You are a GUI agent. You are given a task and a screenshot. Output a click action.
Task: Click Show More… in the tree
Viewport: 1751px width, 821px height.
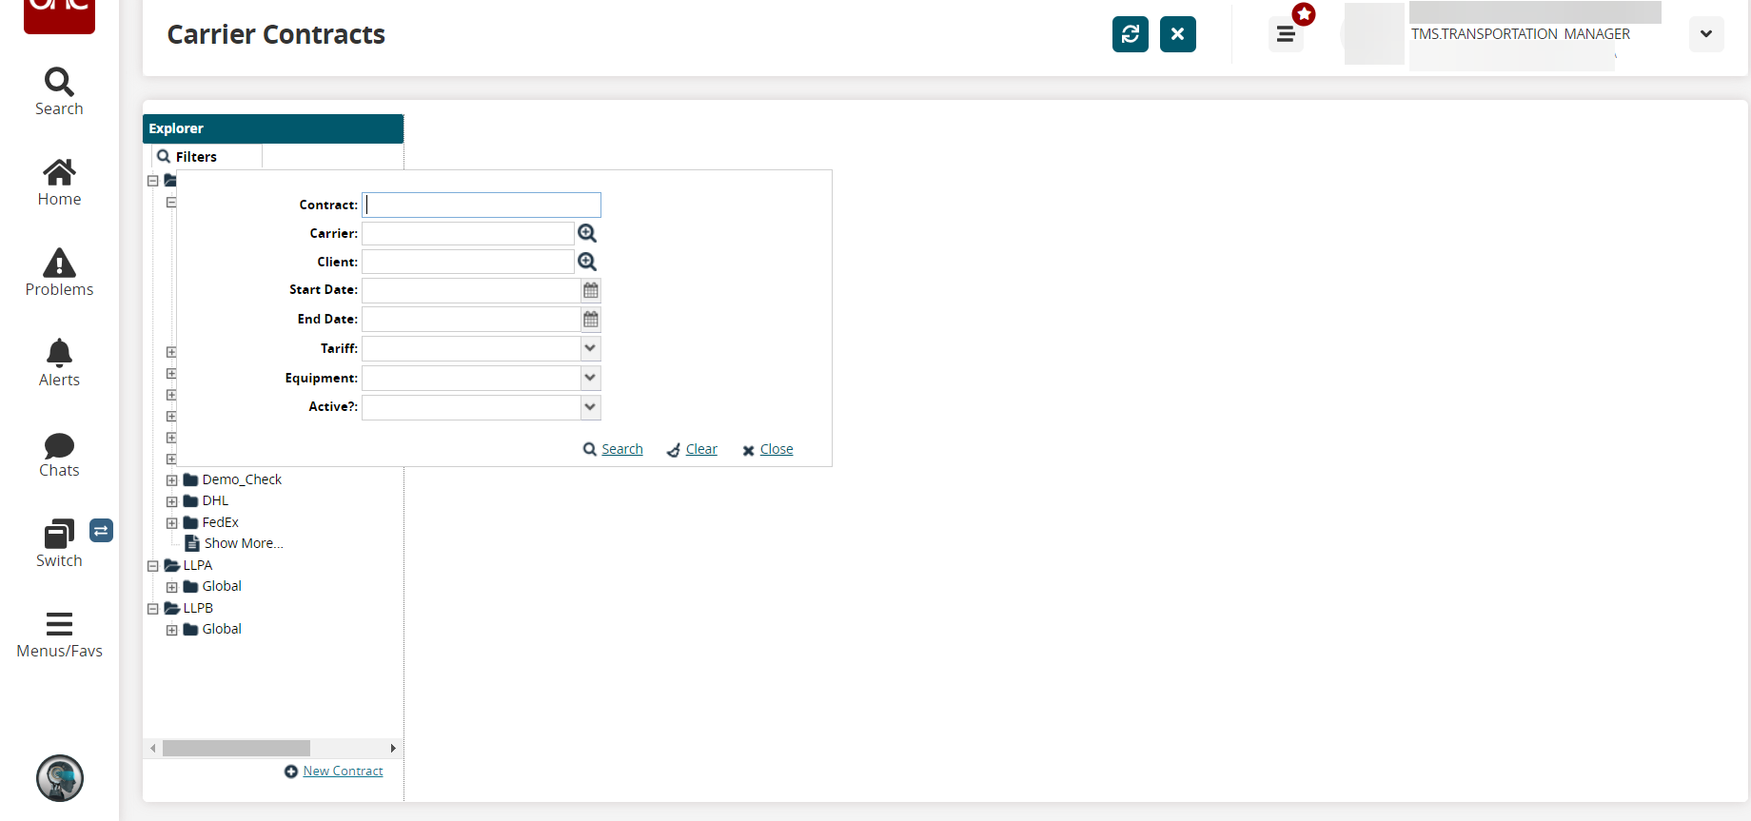point(244,543)
